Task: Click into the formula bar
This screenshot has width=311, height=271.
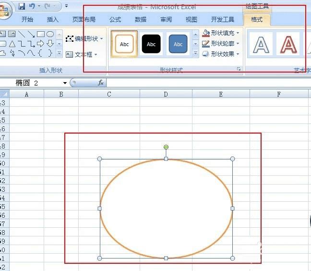Action: coord(208,83)
